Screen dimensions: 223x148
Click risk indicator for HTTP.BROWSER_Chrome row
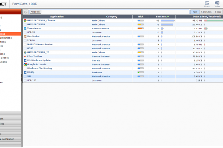click(x=140, y=21)
